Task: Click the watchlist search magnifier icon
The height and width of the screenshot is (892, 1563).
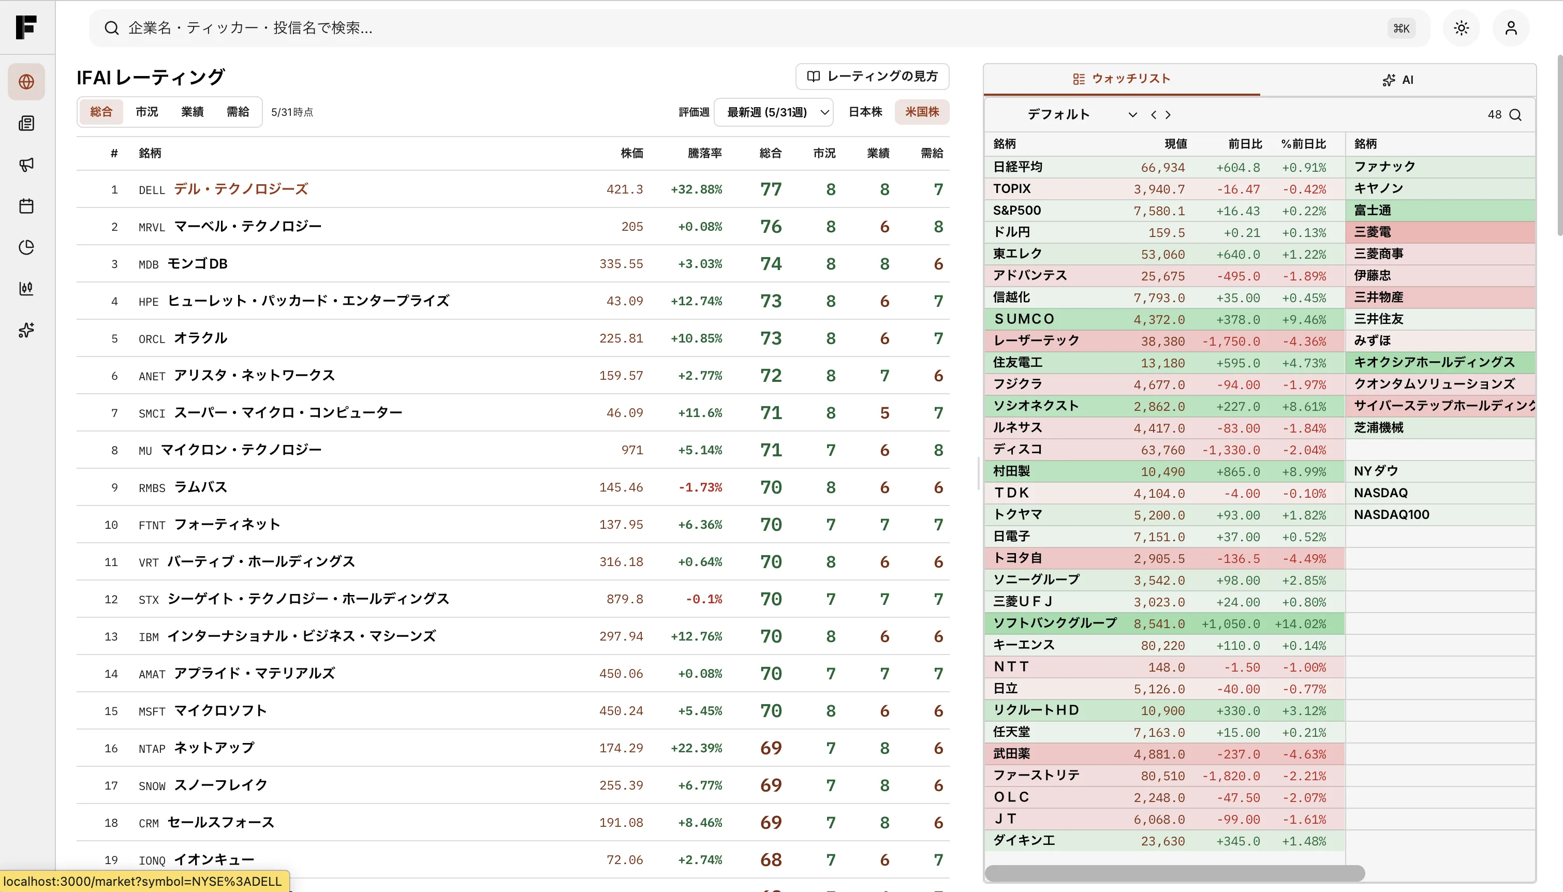Action: coord(1515,114)
